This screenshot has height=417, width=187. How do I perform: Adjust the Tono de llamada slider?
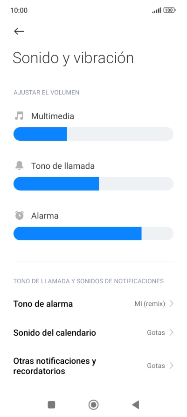point(93,184)
